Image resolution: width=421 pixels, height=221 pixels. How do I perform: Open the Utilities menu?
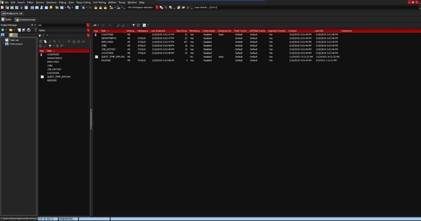(x=112, y=2)
